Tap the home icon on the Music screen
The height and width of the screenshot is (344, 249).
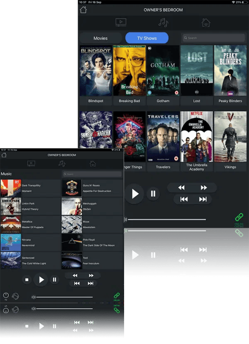click(4, 155)
